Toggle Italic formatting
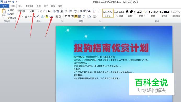Viewport: 181px width, 102px height. point(22,17)
